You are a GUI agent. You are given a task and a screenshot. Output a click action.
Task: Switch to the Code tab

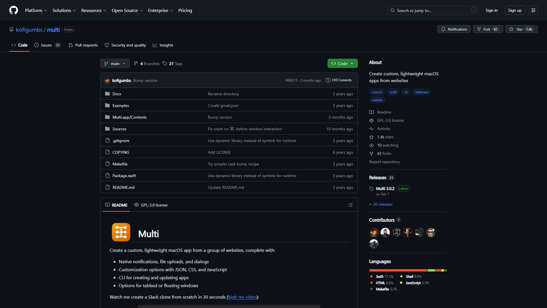click(19, 45)
